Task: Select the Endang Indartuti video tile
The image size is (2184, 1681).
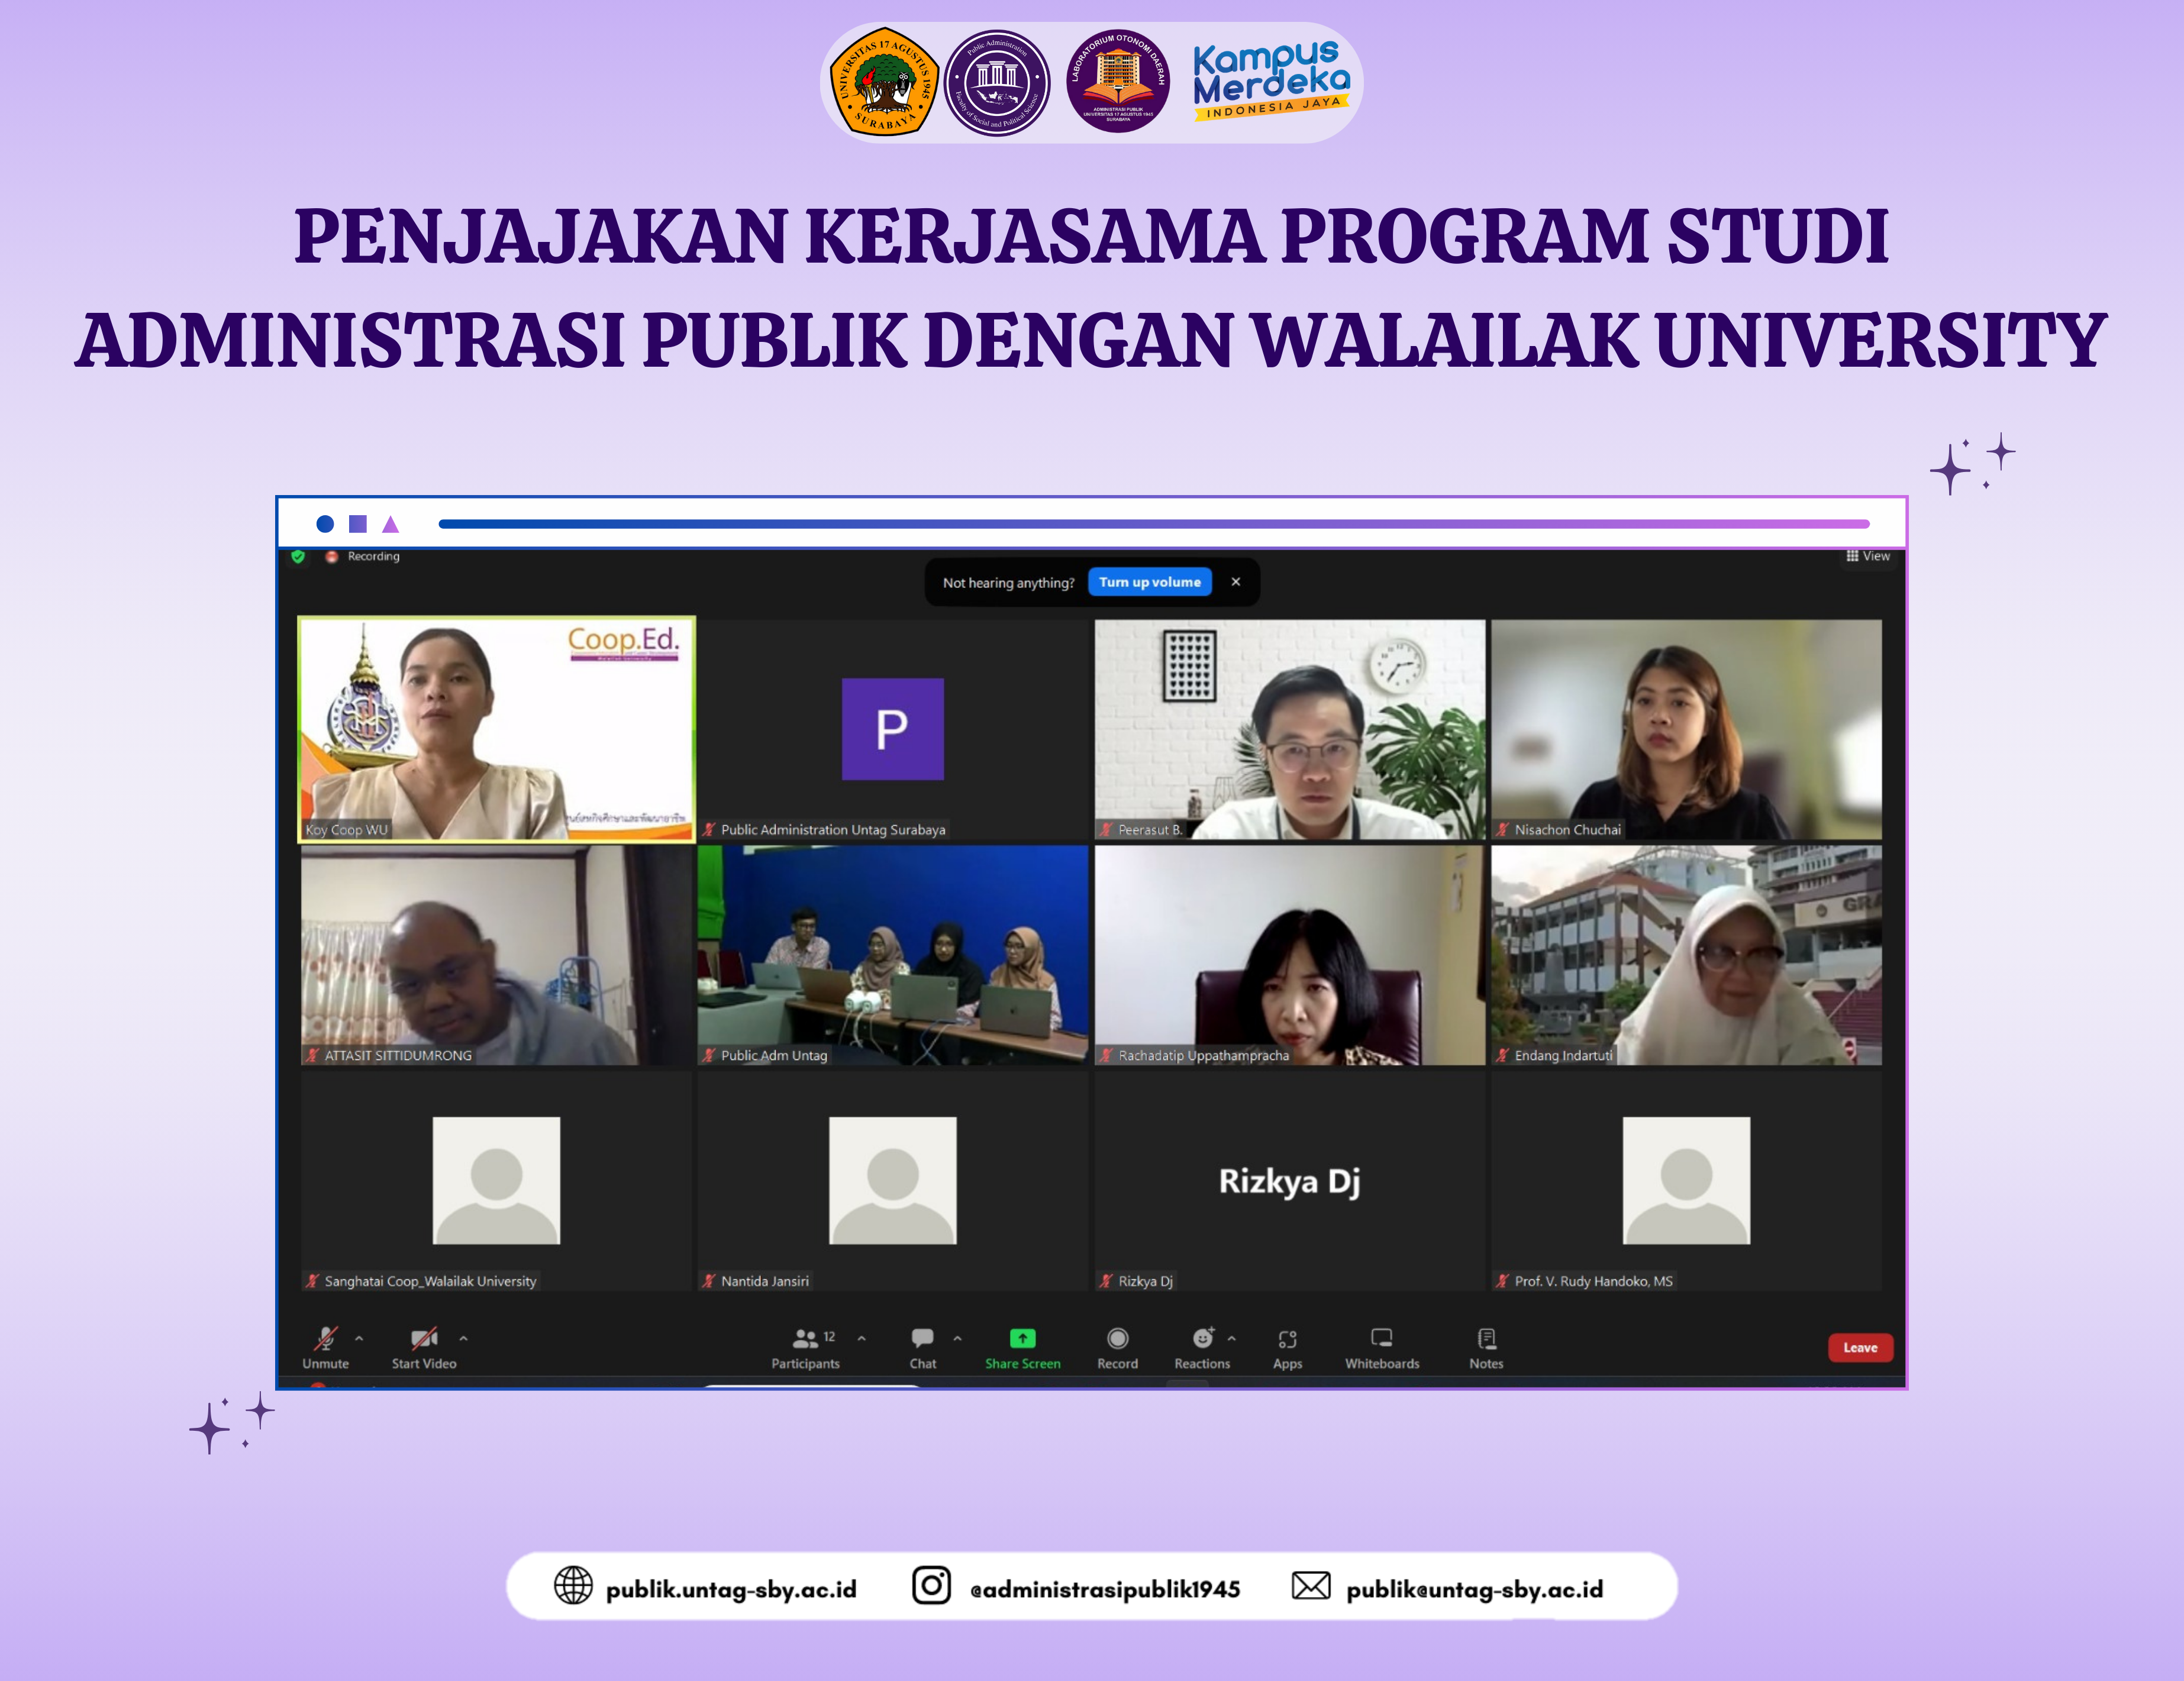Action: point(1686,955)
